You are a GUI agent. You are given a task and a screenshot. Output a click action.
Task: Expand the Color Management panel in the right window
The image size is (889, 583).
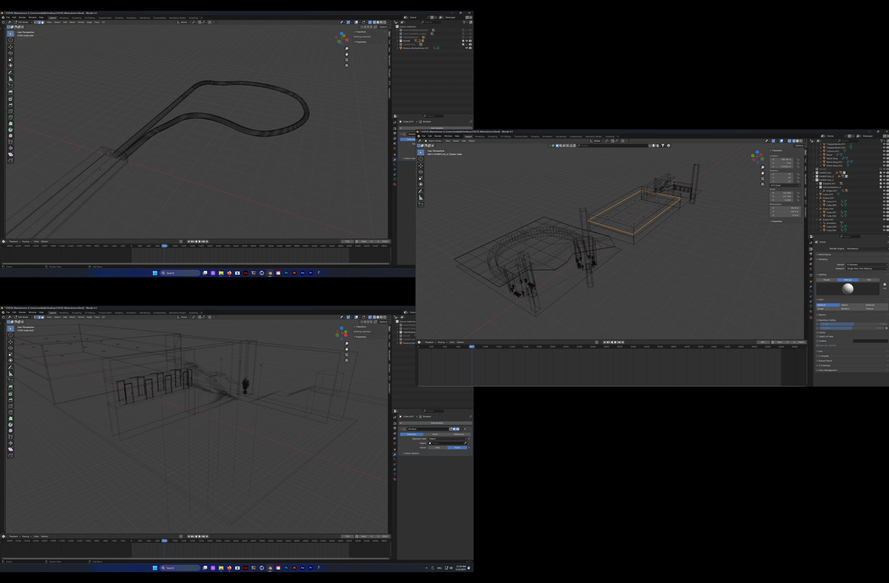point(828,370)
